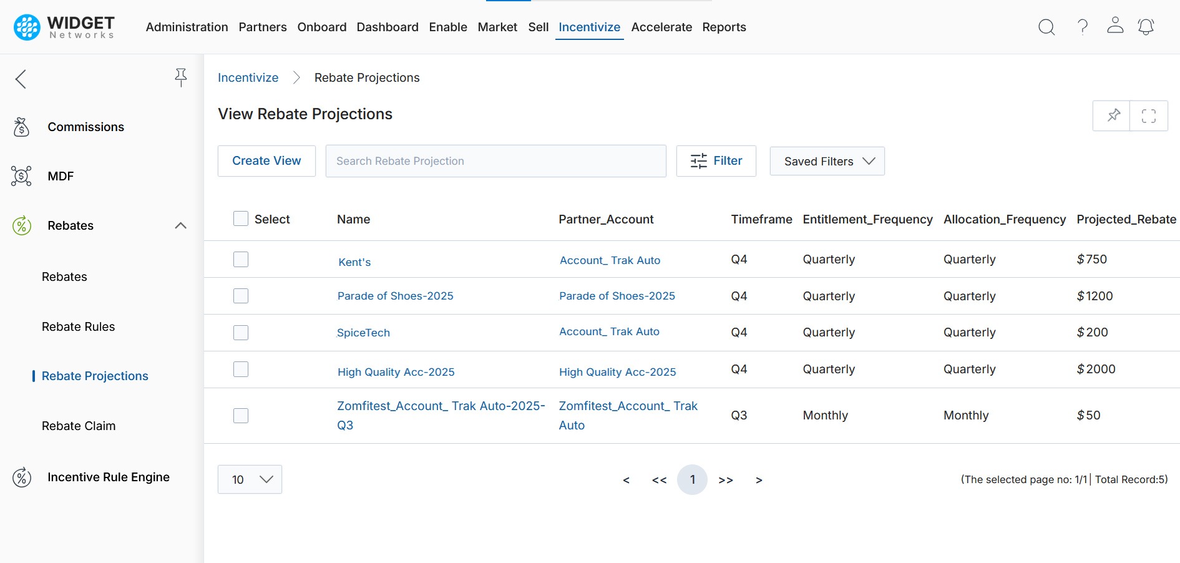Click the Create View button
The image size is (1180, 563).
point(266,161)
